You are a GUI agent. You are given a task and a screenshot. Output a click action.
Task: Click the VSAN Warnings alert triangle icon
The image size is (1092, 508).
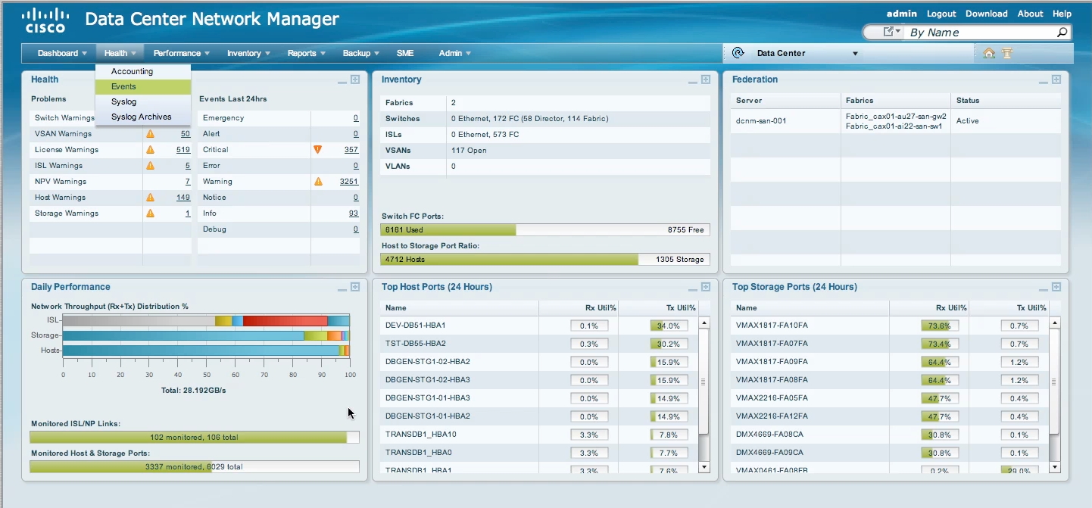(x=150, y=133)
